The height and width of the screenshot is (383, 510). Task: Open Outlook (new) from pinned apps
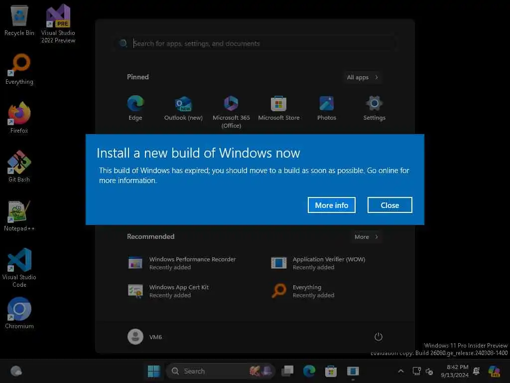[183, 108]
